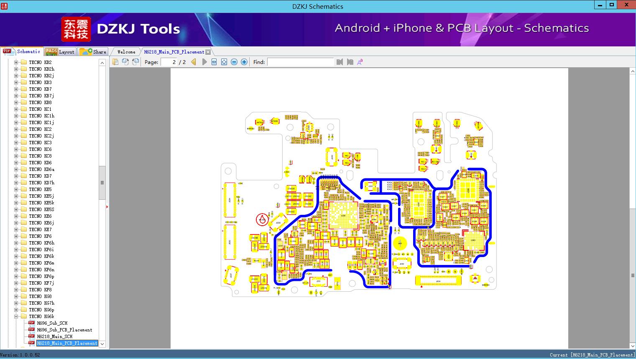Click the Current [H6218_Main_PCB_Placement] status text

pos(593,355)
